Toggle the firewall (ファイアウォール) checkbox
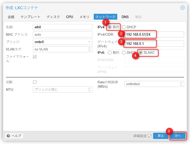Image resolution: width=190 pixels, height=144 pixels. [35, 57]
